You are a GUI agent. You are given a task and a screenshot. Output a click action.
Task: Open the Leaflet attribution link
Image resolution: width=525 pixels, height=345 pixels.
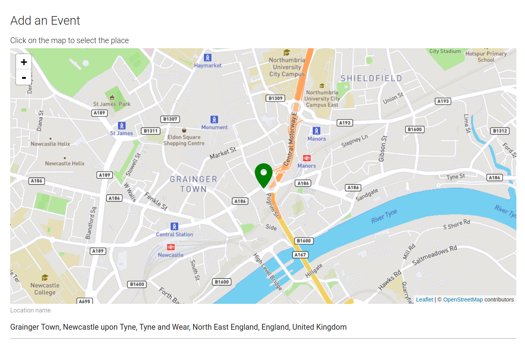pyautogui.click(x=424, y=300)
